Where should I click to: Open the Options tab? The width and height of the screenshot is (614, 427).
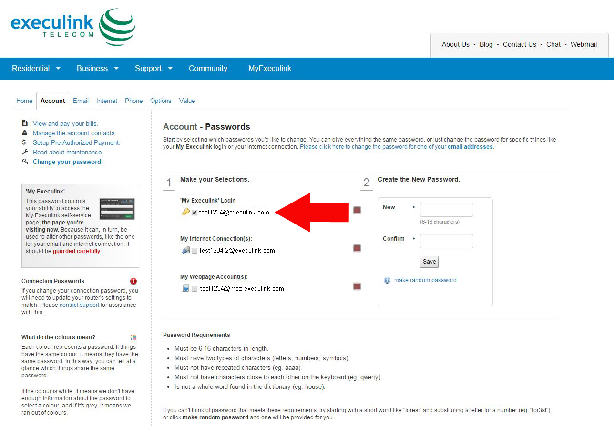[161, 101]
